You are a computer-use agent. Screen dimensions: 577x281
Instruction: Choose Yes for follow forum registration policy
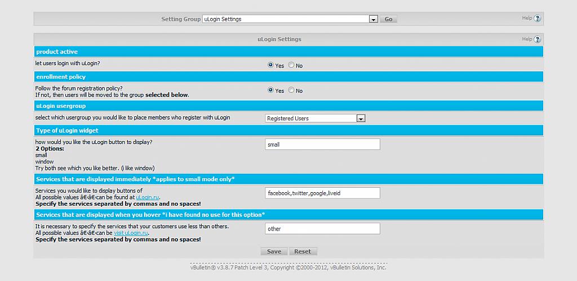(x=270, y=90)
